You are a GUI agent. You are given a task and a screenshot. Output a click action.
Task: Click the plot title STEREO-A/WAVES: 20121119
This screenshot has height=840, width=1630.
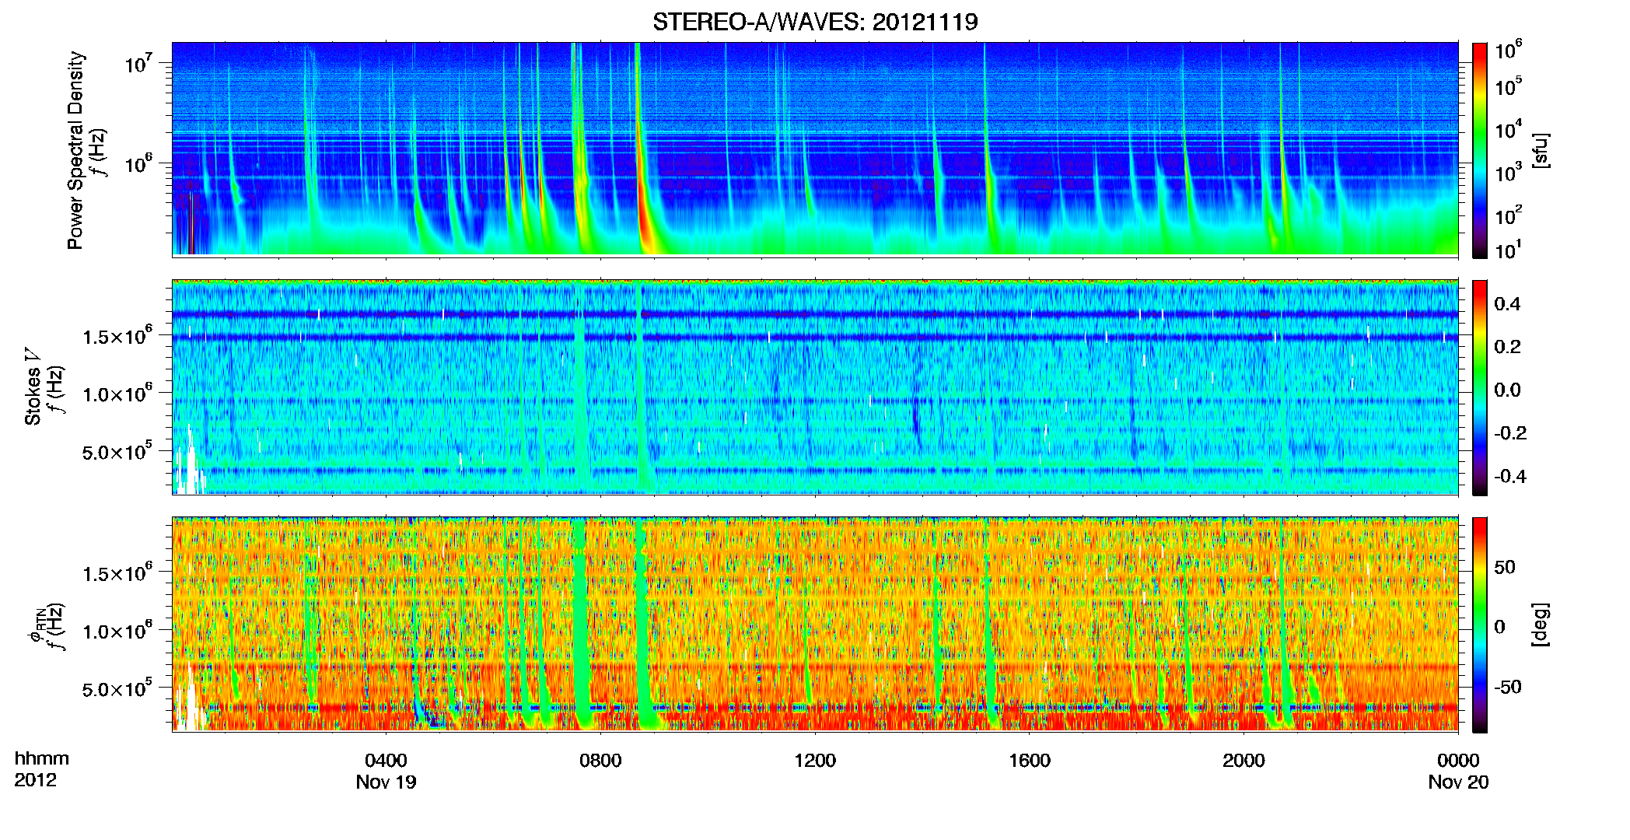pos(815,22)
